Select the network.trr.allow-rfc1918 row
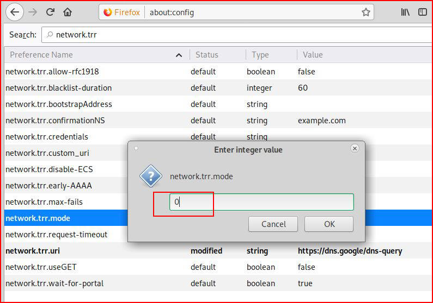 [218, 72]
